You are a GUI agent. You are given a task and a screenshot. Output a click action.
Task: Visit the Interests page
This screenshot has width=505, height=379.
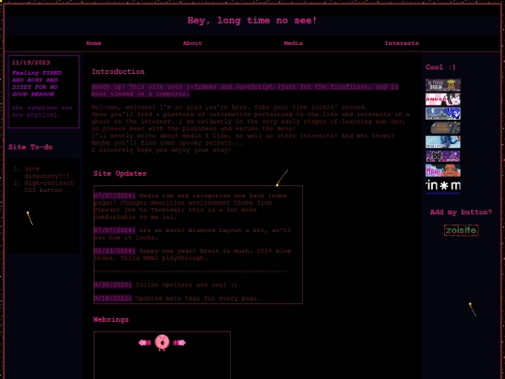coord(401,43)
